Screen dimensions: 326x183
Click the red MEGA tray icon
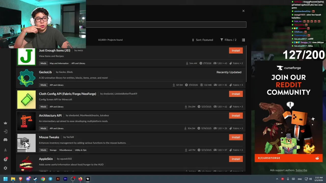pyautogui.click(x=282, y=179)
